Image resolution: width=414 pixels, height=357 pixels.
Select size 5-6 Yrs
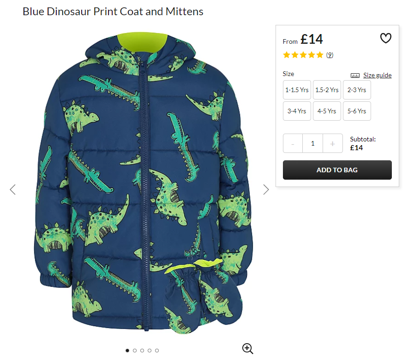(357, 111)
